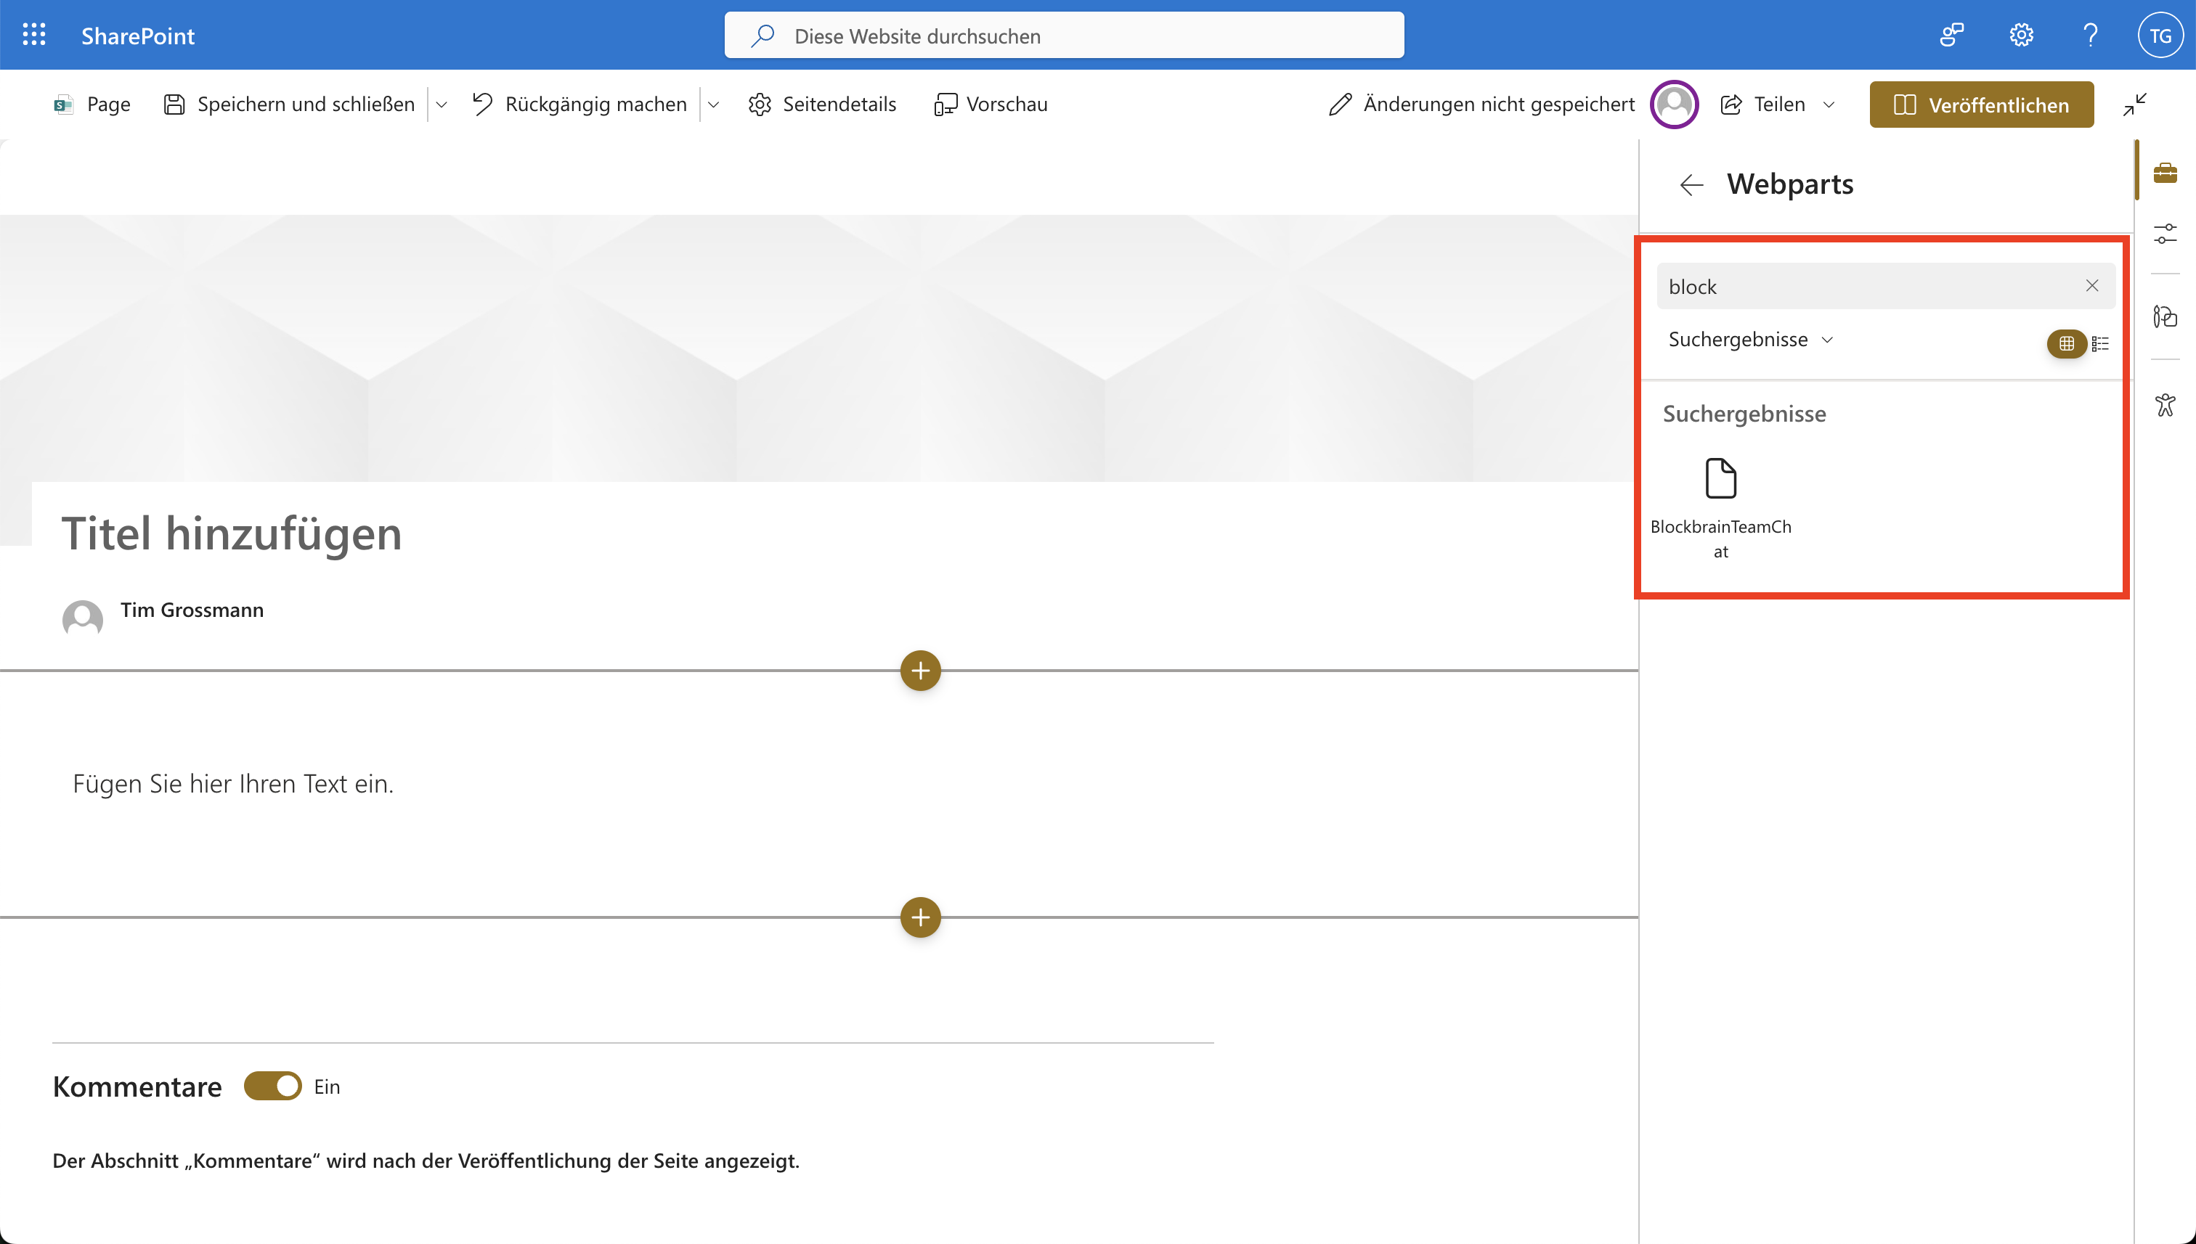Click the toolbox icon in the right rail
Viewport: 2196px width, 1244px height.
2164,173
